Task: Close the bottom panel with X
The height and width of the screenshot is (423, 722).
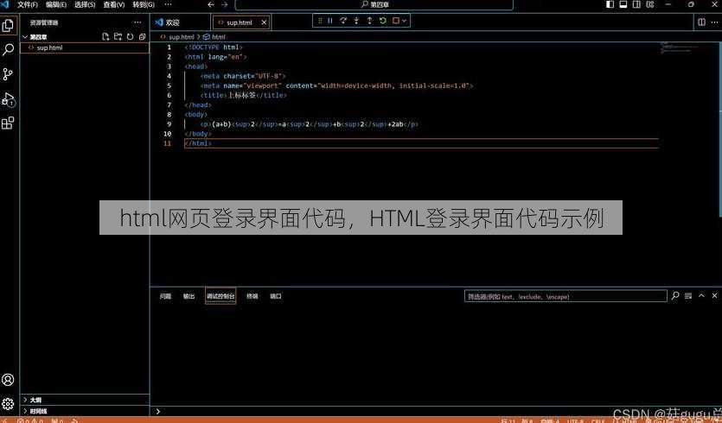Action: (714, 295)
